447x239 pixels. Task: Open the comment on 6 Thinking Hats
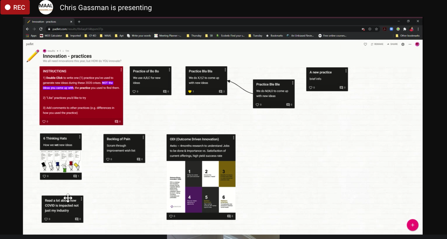(x=76, y=176)
